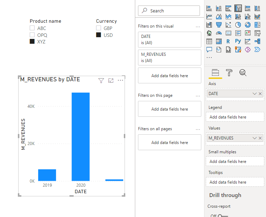Open Filters on all pages options menu
This screenshot has width=266, height=217.
[x=198, y=130]
